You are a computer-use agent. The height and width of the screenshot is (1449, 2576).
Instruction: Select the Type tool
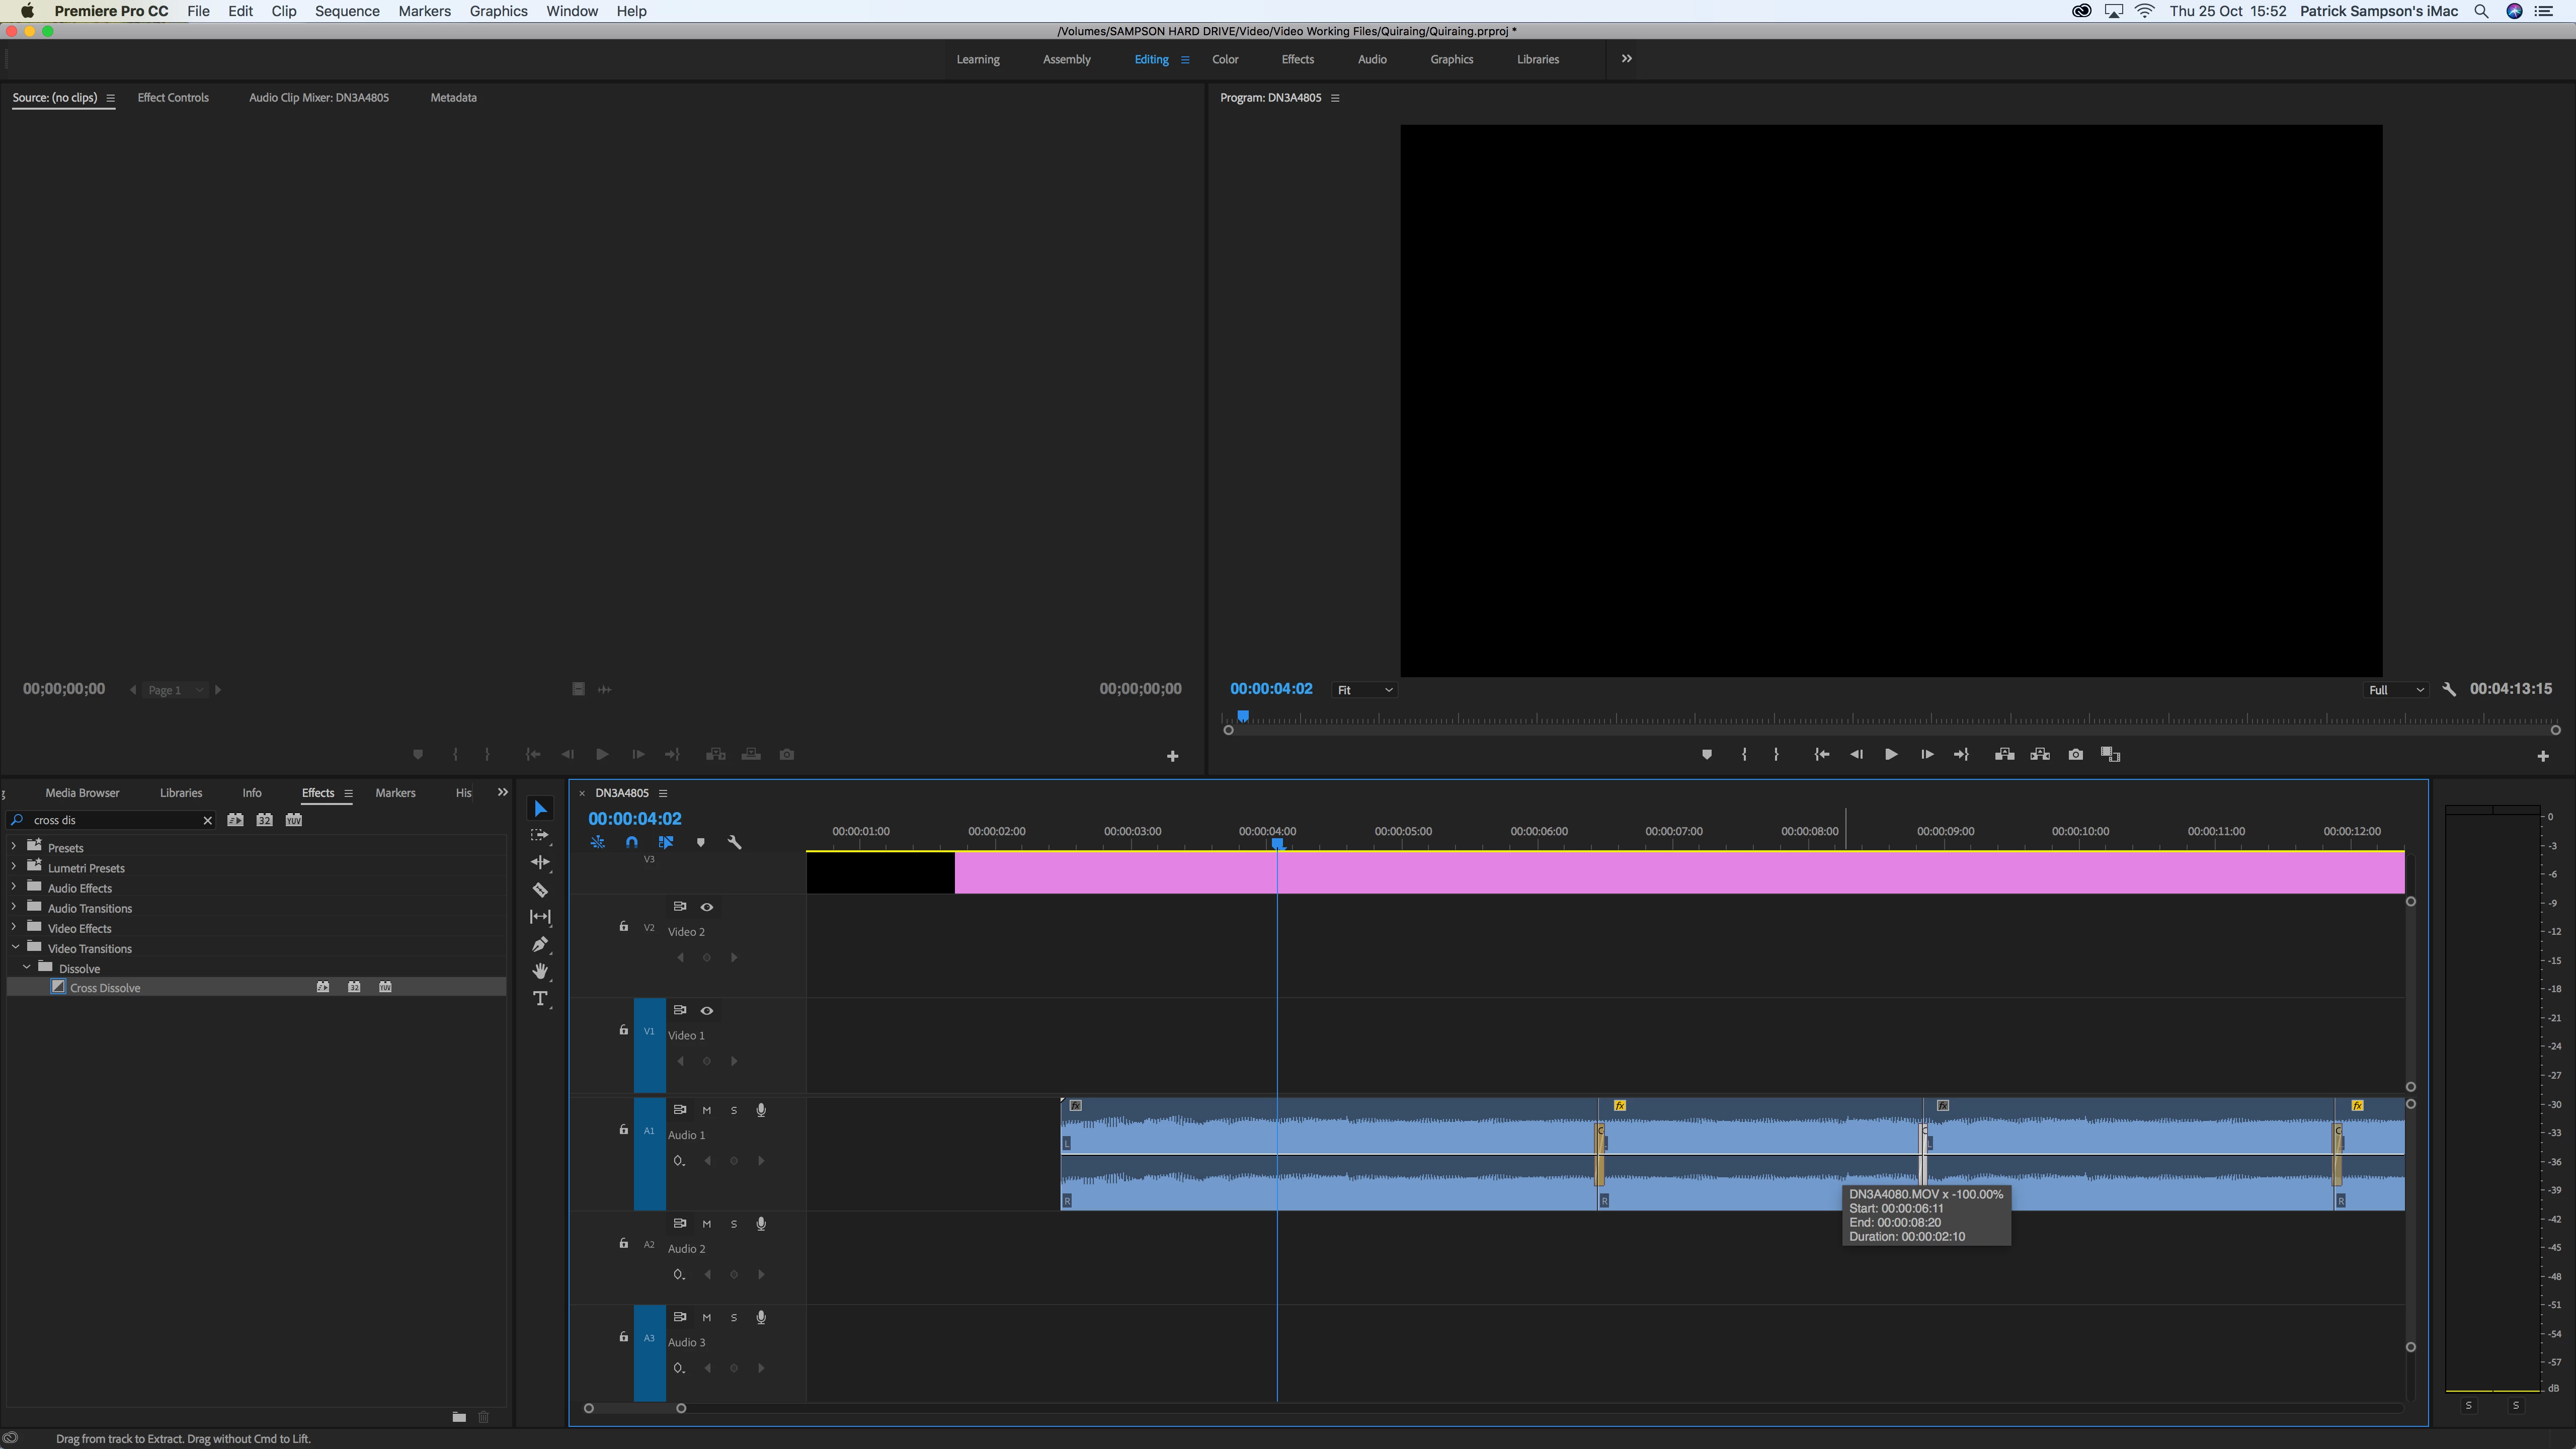tap(540, 999)
